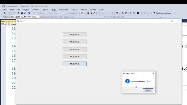187x105 pixels.
Task: Open the Depurar menu
Action: (45, 10)
